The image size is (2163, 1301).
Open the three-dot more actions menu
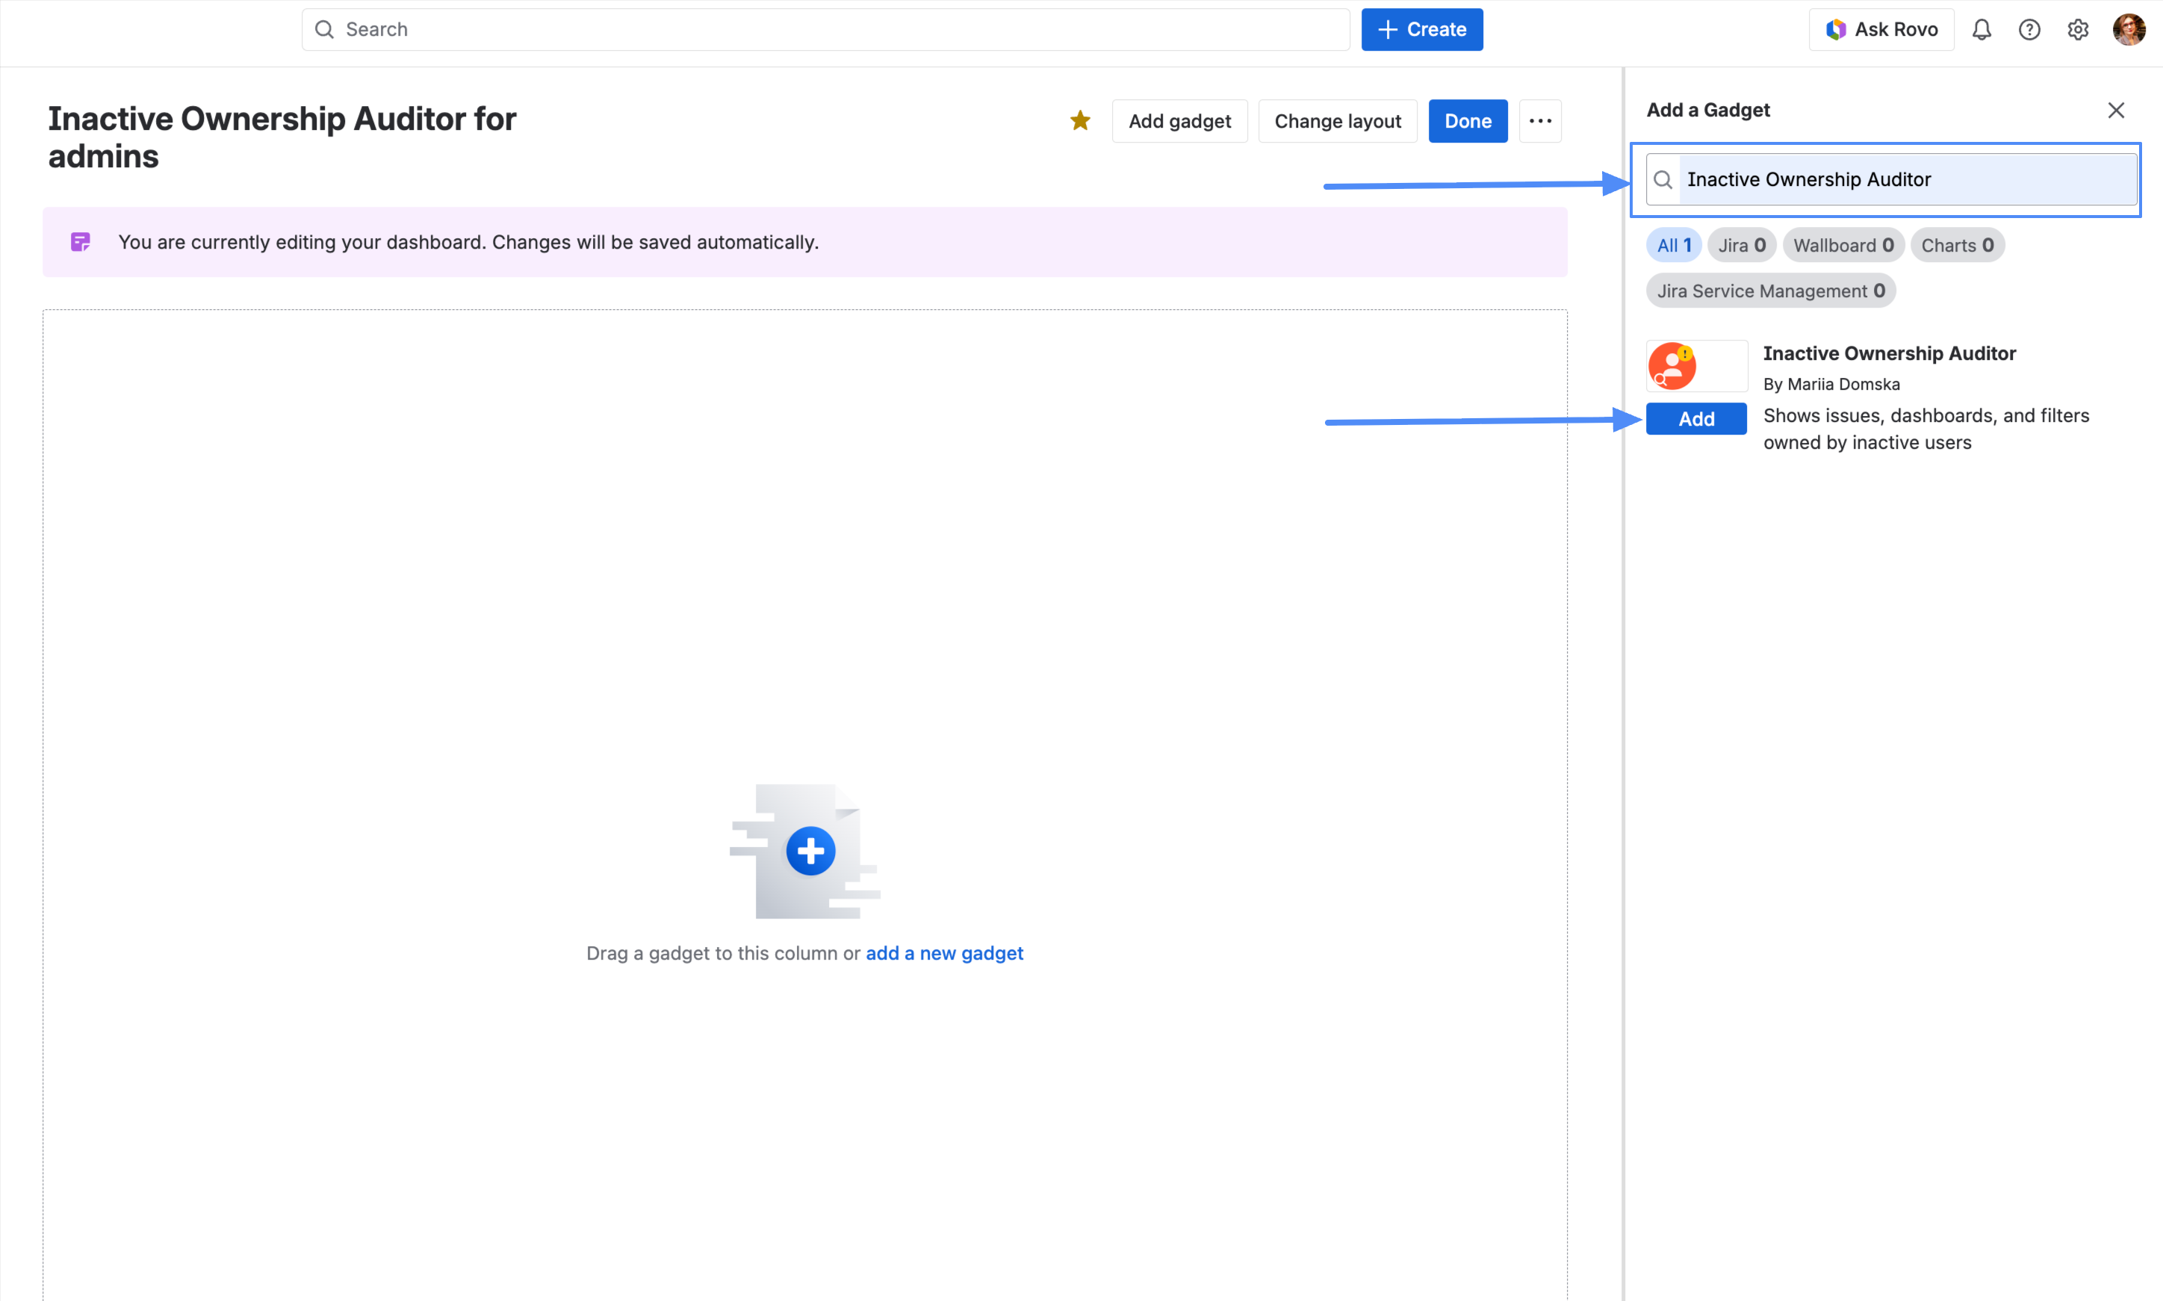(x=1539, y=121)
